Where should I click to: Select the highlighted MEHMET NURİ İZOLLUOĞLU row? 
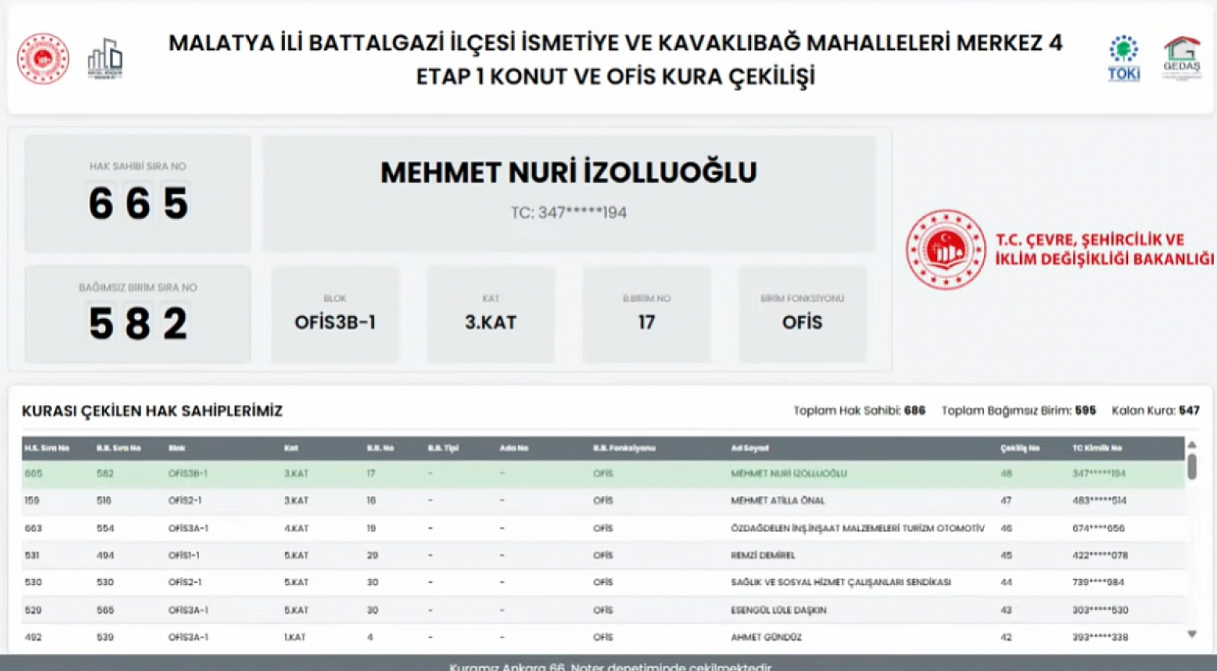click(x=506, y=474)
